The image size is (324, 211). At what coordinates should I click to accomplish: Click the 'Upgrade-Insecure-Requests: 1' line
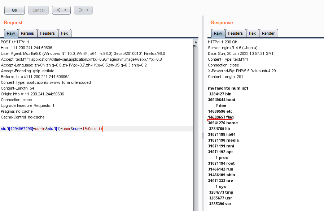[27, 106]
